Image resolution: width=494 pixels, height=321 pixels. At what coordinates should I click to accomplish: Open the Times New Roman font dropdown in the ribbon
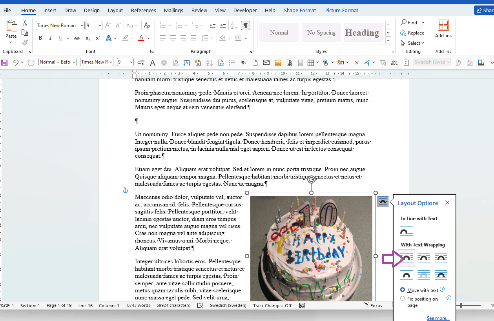coord(82,26)
